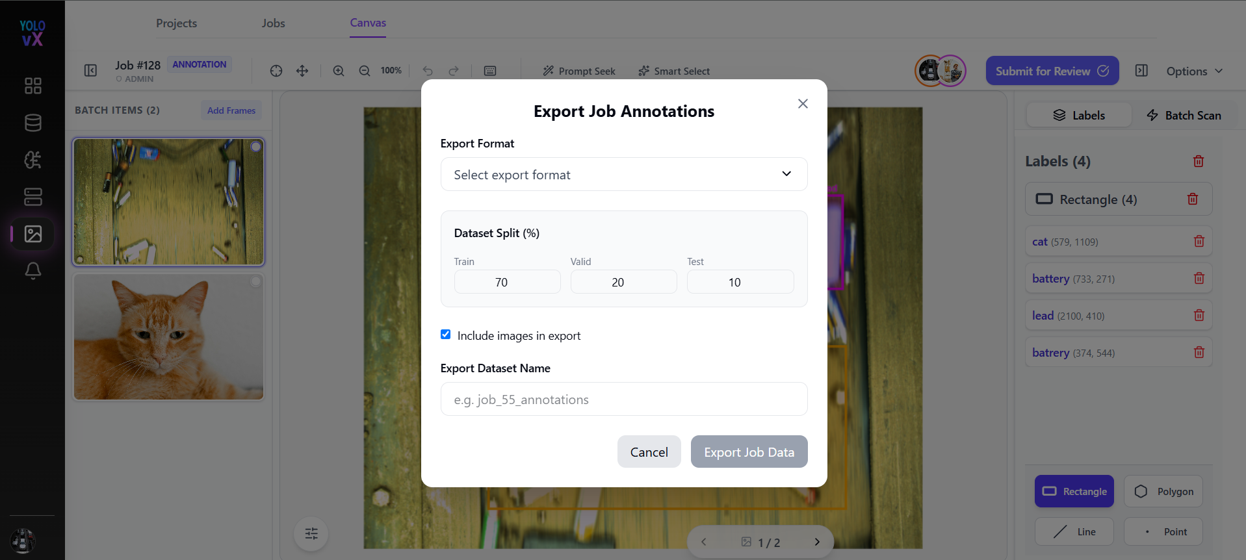Open the Labels tab
The image size is (1246, 560).
[1079, 115]
